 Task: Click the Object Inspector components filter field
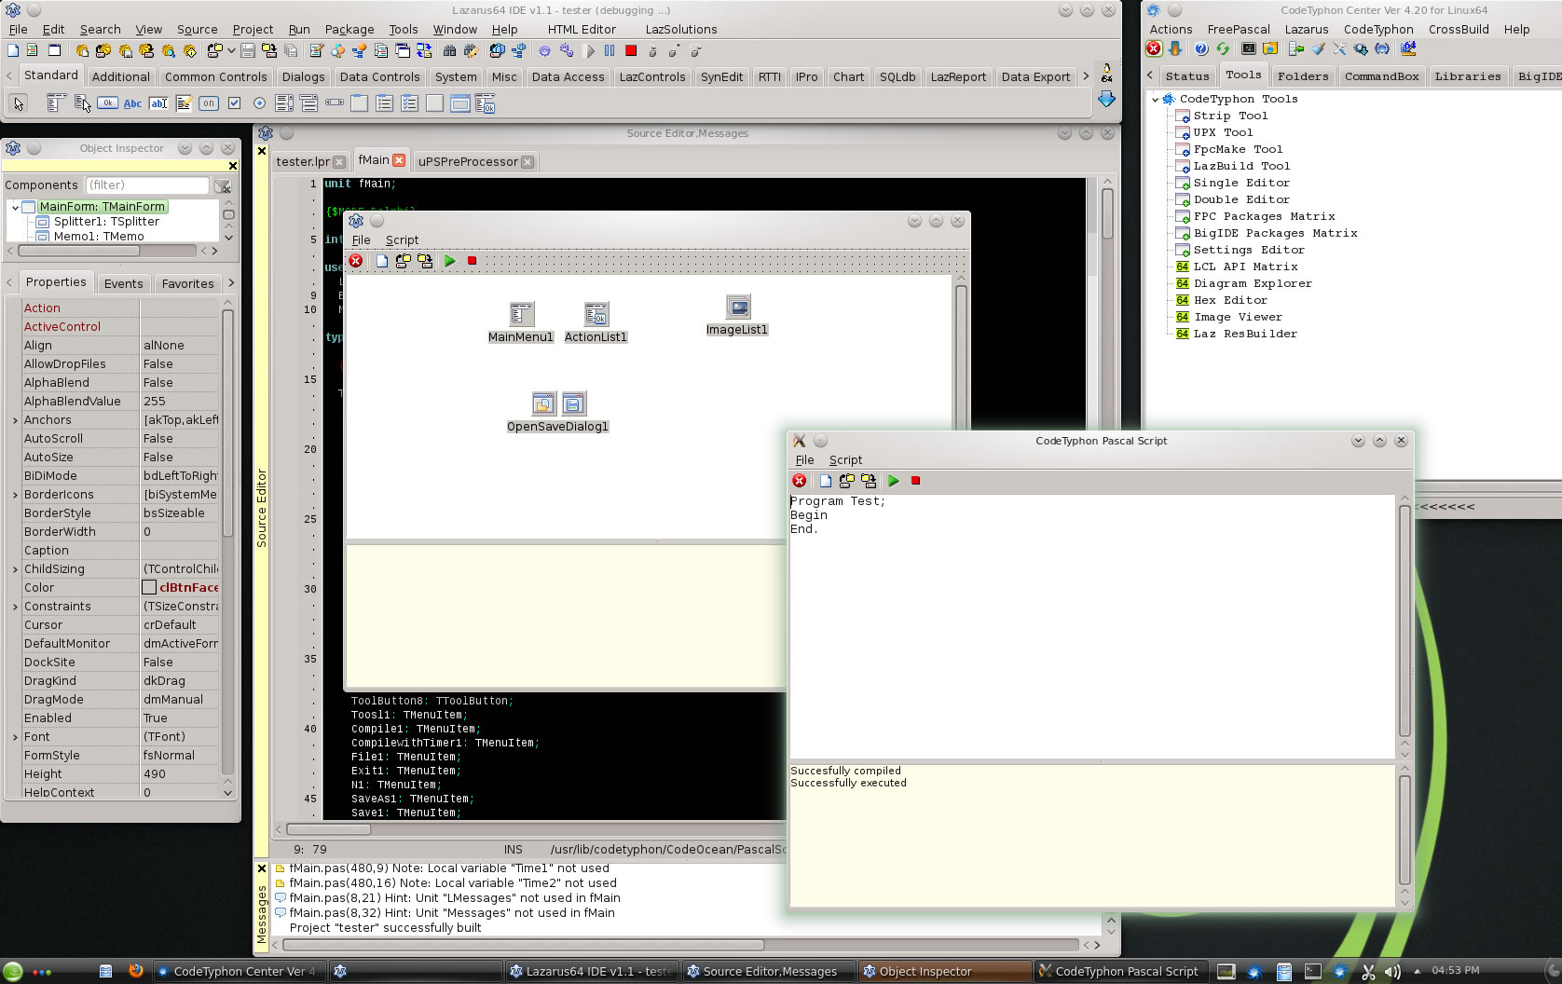tap(147, 184)
